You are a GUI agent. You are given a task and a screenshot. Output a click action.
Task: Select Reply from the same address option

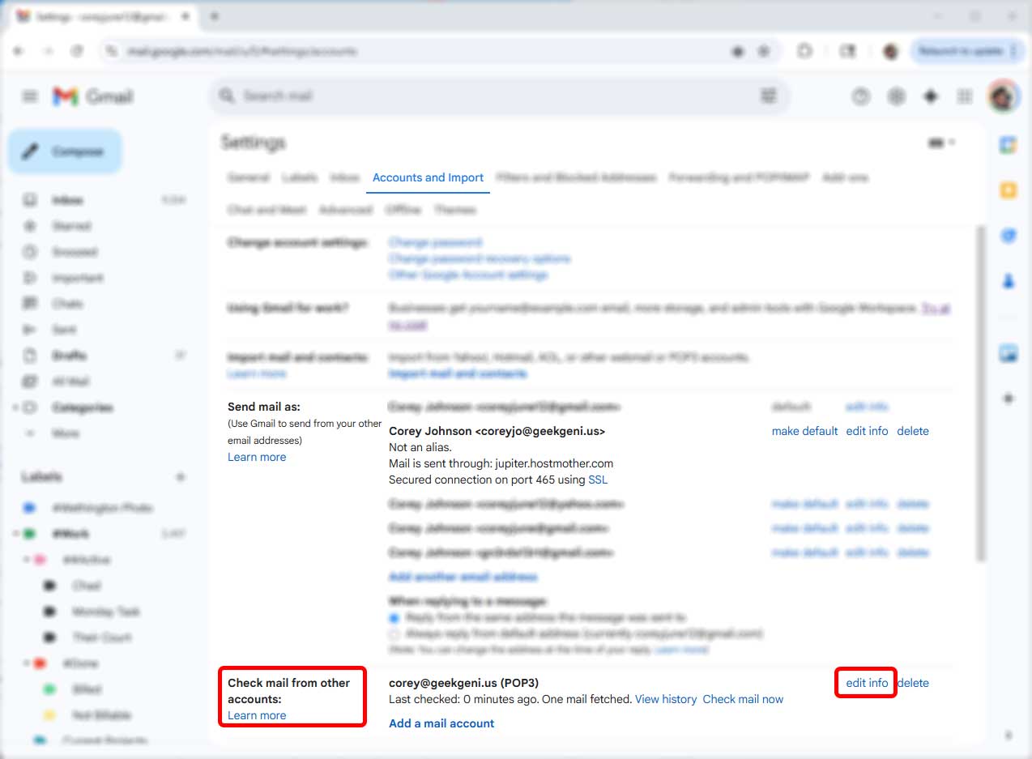(x=394, y=617)
